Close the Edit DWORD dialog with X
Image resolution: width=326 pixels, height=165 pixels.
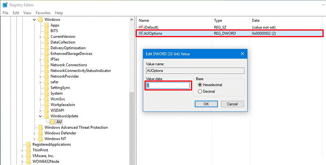pyautogui.click(x=242, y=54)
